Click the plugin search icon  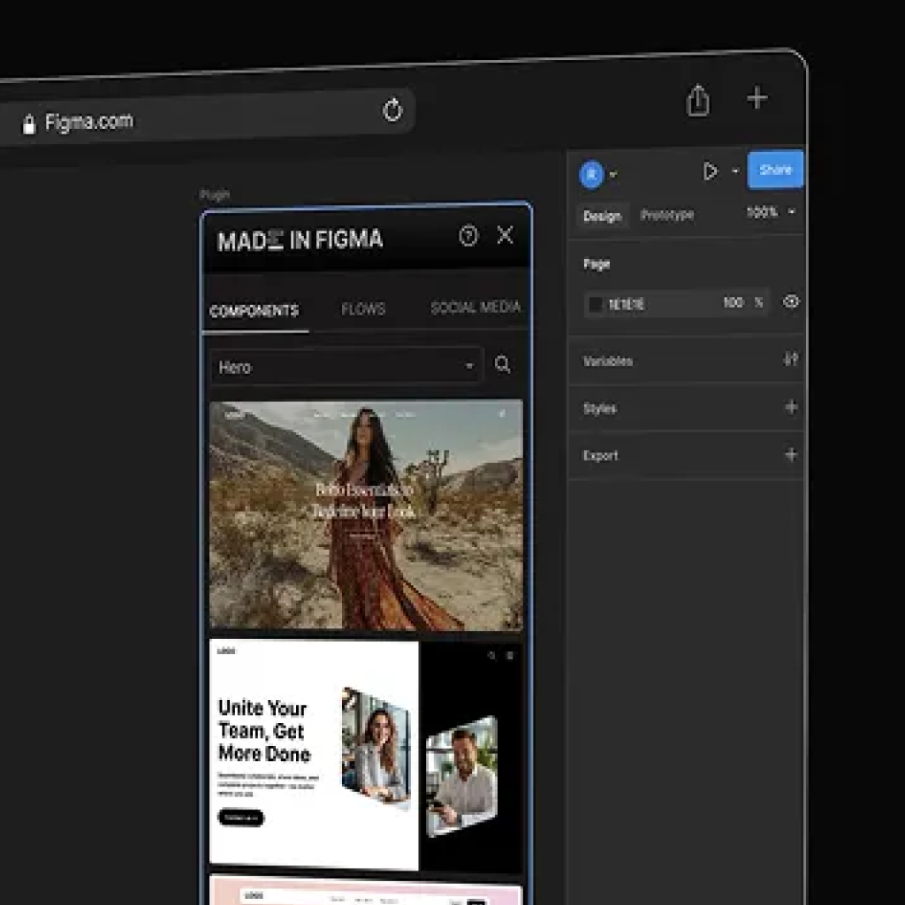point(503,364)
